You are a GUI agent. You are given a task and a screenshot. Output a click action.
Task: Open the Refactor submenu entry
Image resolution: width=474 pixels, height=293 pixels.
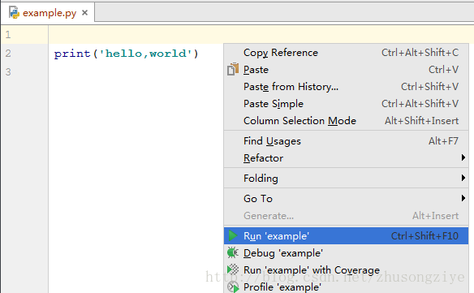tap(346, 157)
